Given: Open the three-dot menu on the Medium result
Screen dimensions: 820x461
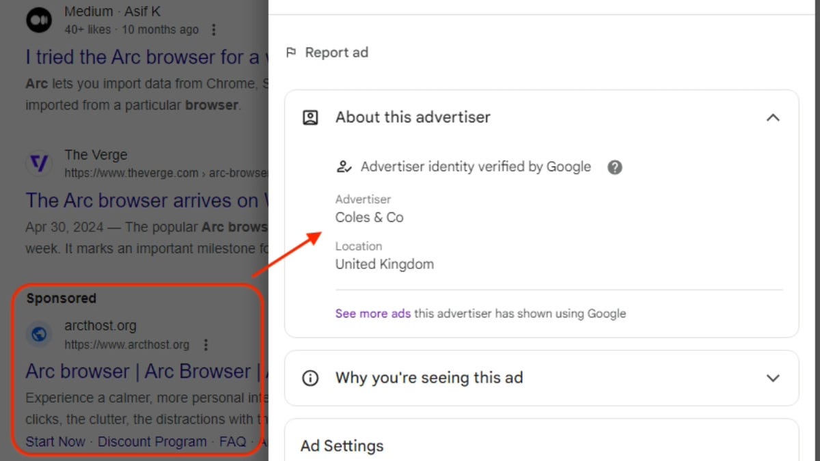Looking at the screenshot, I should coord(214,29).
